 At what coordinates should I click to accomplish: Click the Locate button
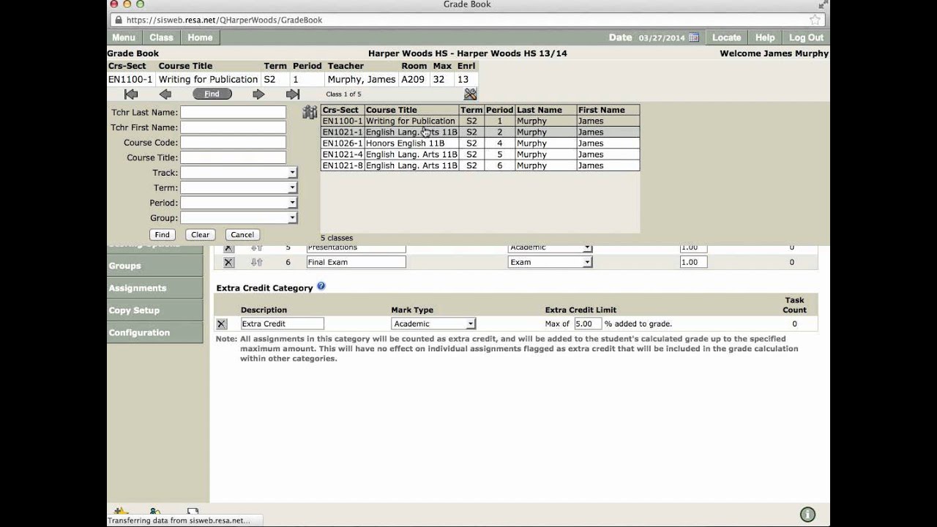tap(727, 37)
